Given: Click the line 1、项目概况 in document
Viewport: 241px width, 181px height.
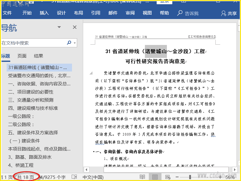Looking at the screenshot, I should click(115, 159).
